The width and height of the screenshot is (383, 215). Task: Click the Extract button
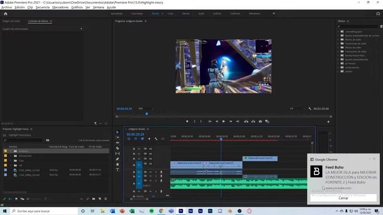[x=253, y=121]
